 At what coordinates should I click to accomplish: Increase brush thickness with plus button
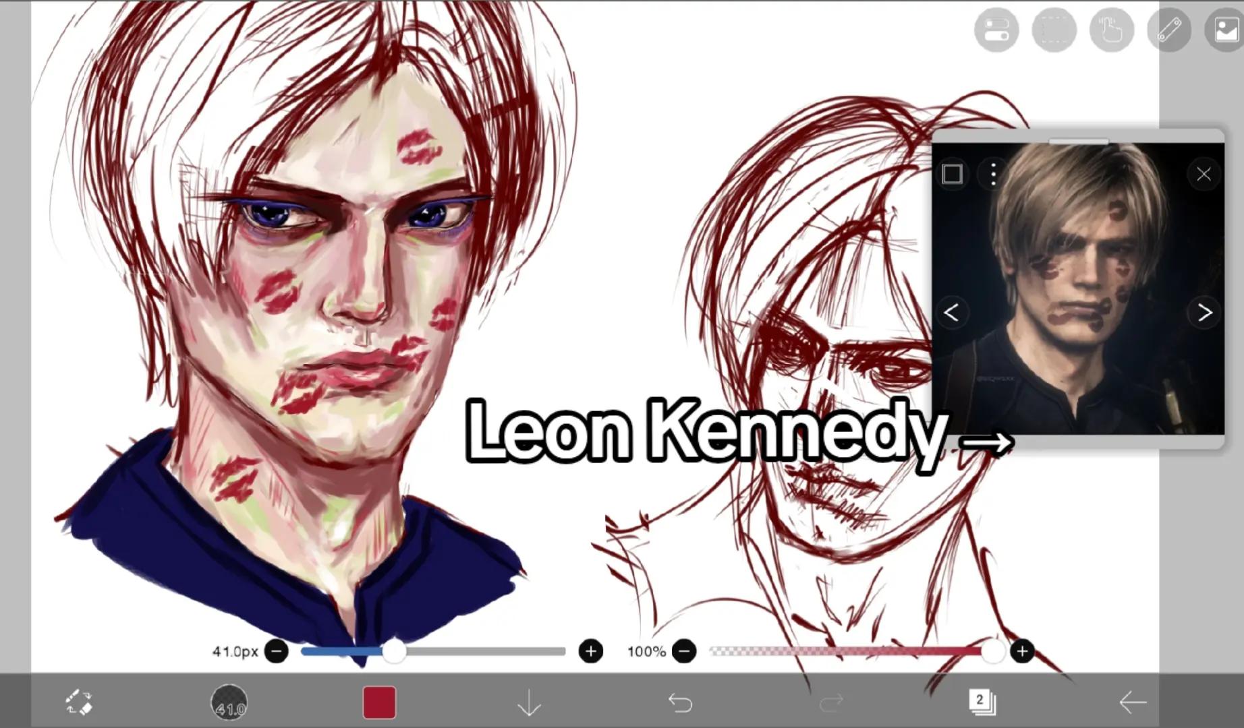tap(591, 651)
